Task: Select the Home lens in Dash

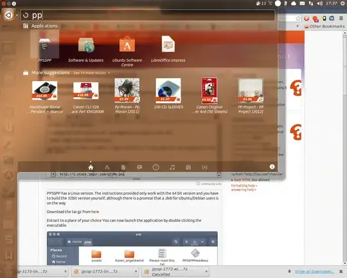Action: (91, 167)
